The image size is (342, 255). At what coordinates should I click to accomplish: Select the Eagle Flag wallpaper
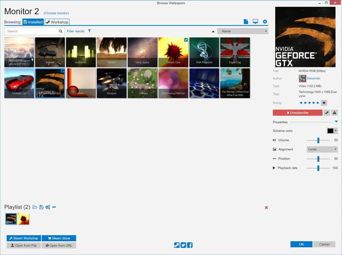click(235, 52)
